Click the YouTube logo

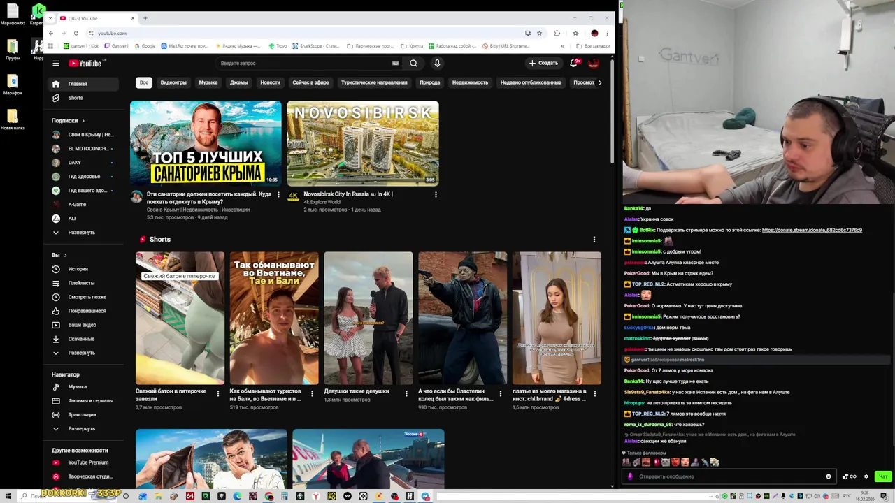(85, 63)
